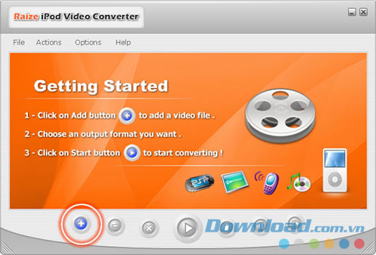Open the Actions menu
376x255 pixels.
(49, 42)
